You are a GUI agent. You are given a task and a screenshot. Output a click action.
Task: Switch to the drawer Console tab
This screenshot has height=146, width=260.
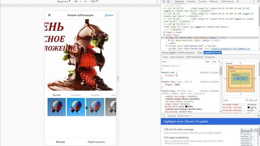coord(171,116)
